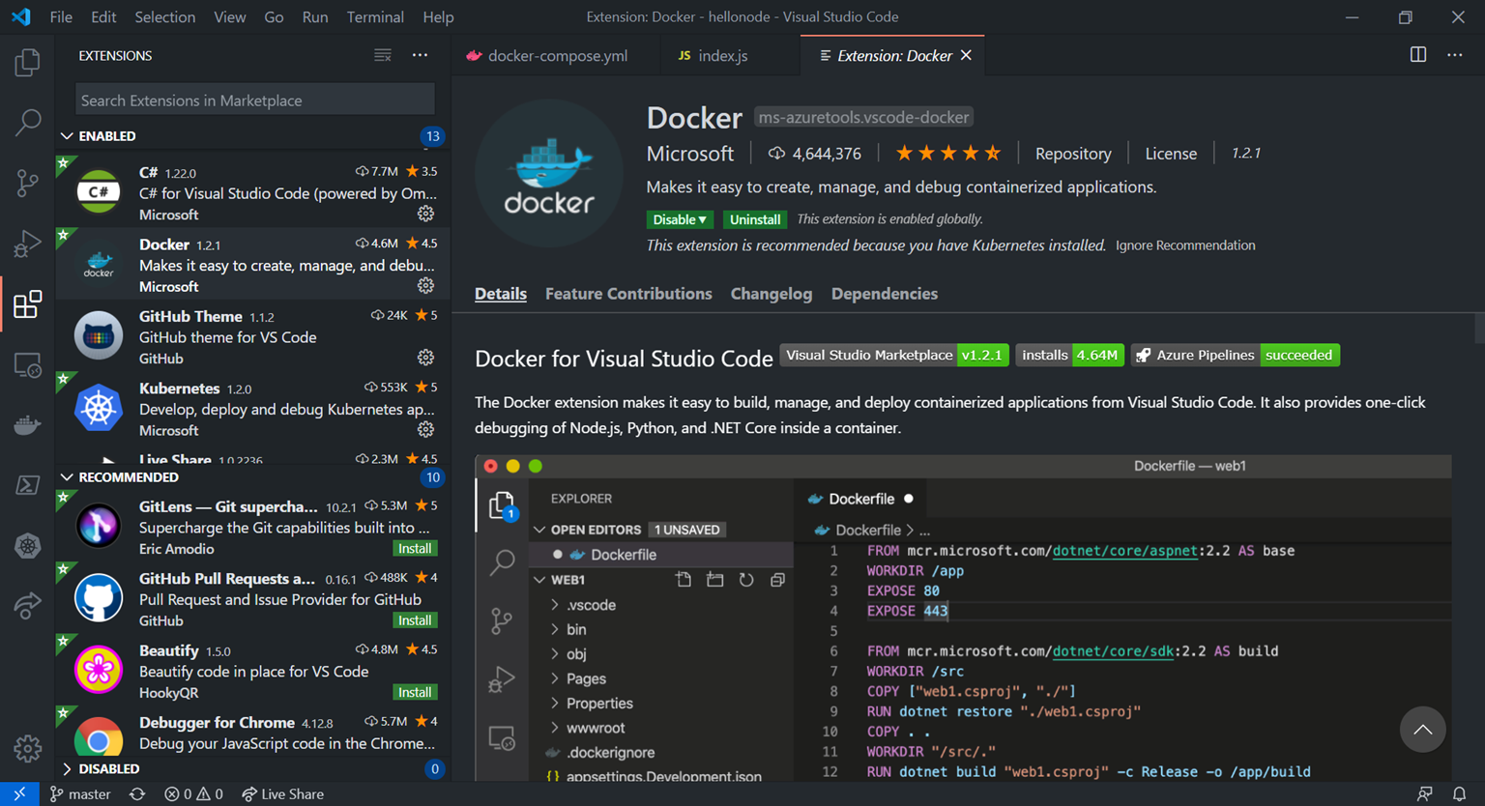This screenshot has width=1485, height=806.
Task: Open the manage gear for C# extension
Action: (425, 214)
